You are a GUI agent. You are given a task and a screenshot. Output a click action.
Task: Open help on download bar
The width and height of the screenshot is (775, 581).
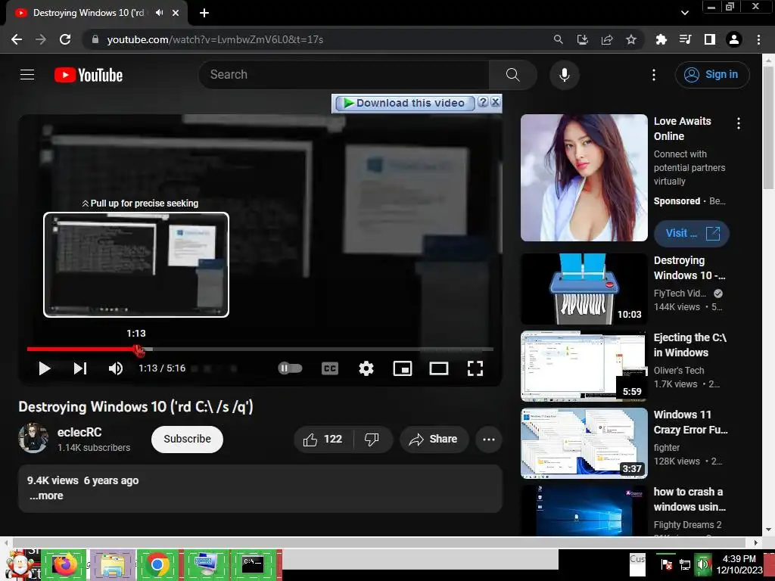click(x=483, y=102)
